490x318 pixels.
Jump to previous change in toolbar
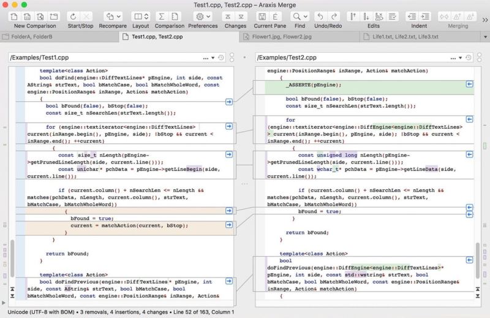pos(228,17)
